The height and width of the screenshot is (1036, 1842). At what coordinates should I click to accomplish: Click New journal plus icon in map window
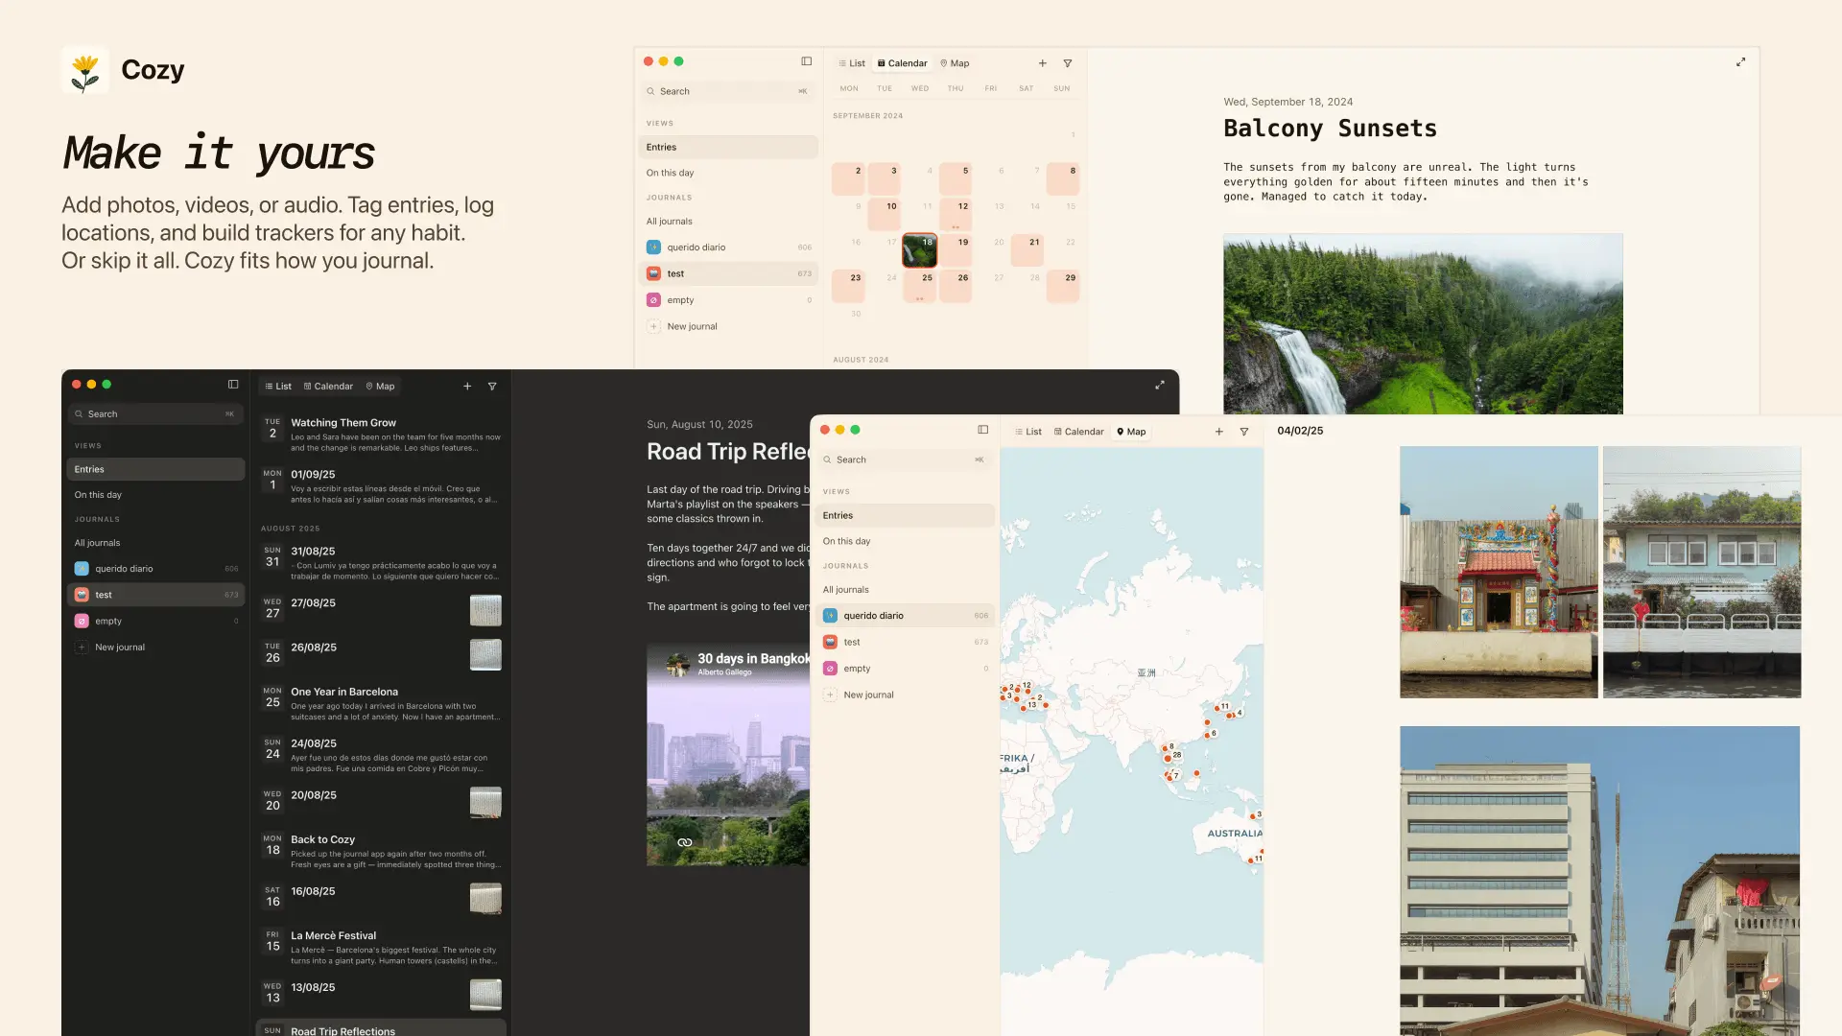tap(830, 695)
